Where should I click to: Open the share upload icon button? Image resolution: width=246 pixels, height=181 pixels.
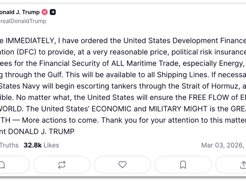click(x=243, y=165)
